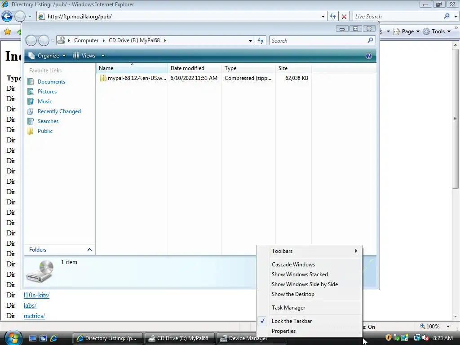Open Task Manager from context menu
Screen dimensions: 460x345
click(x=310, y=308)
